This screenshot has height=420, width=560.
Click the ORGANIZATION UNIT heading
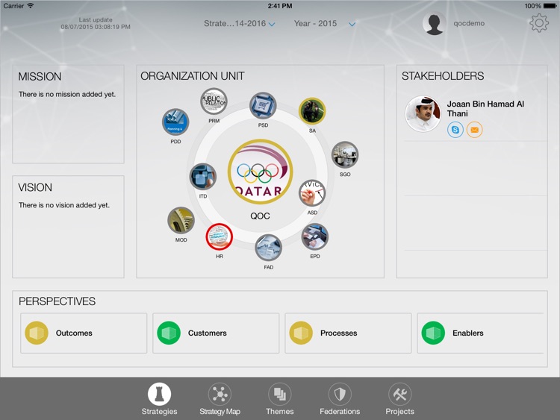tap(192, 76)
